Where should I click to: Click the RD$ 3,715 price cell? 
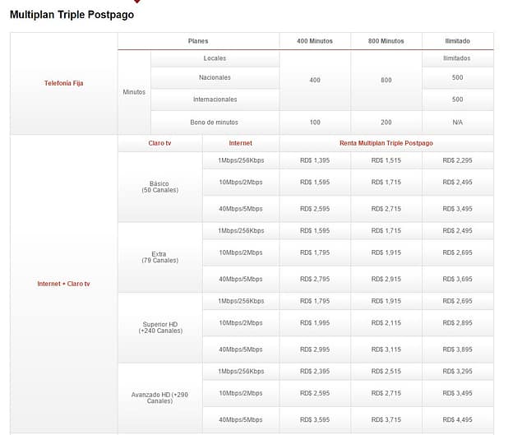(x=386, y=420)
